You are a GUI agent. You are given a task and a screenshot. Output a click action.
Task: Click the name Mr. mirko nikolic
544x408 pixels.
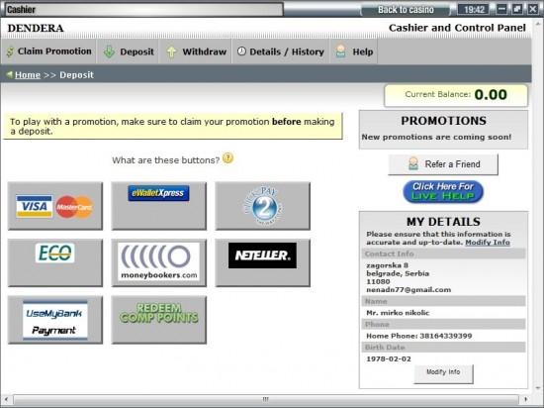pos(398,313)
